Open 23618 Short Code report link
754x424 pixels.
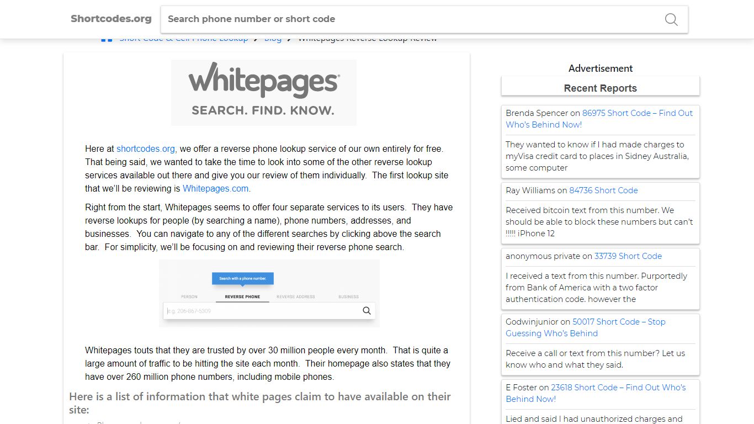596,393
